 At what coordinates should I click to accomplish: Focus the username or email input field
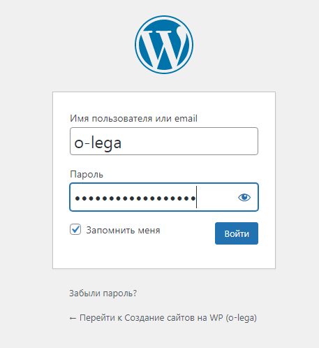coord(164,141)
